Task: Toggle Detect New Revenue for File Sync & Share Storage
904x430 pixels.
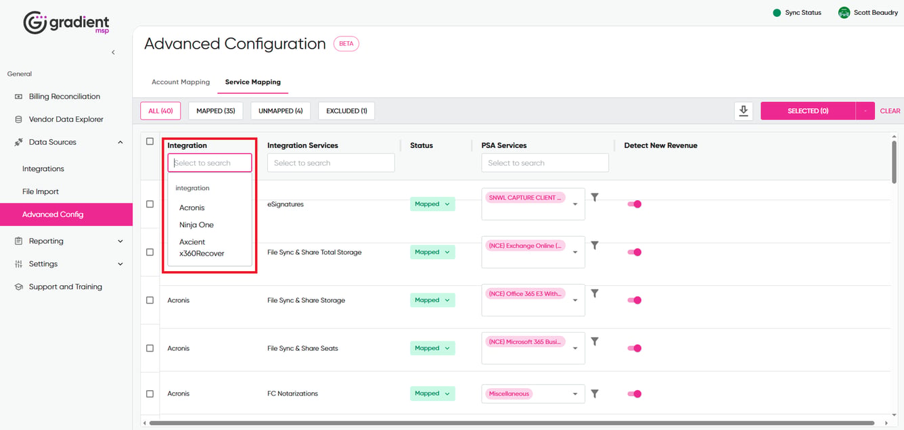Action: click(x=634, y=300)
